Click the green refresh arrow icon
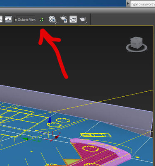The image size is (155, 166). click(41, 20)
